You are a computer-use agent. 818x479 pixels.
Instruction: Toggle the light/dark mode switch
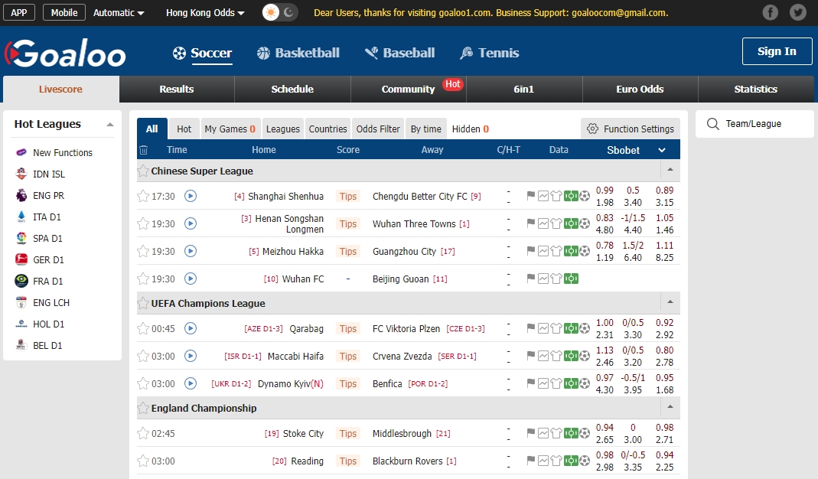pyautogui.click(x=279, y=12)
